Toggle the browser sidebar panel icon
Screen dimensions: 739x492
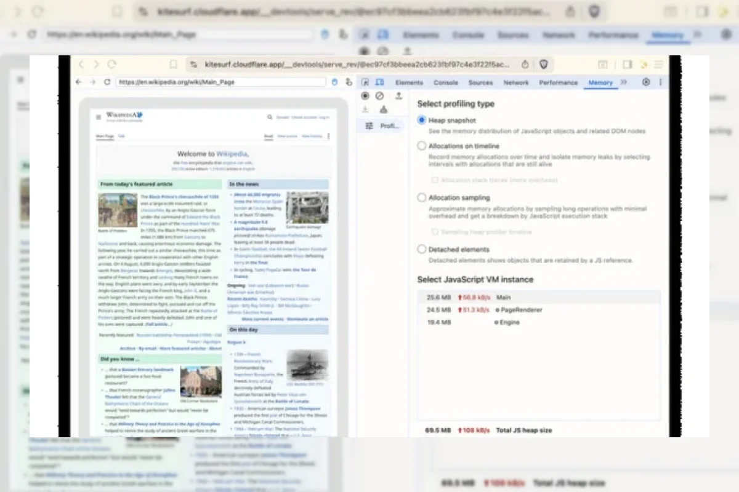pyautogui.click(x=628, y=64)
